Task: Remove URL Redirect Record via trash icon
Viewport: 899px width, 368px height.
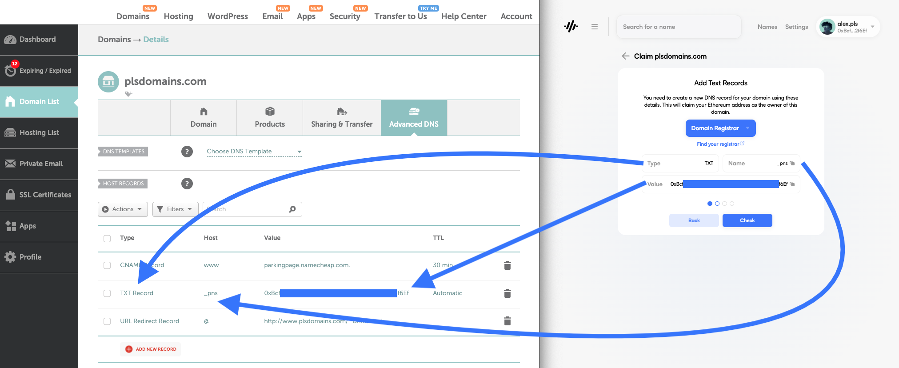Action: click(x=507, y=321)
